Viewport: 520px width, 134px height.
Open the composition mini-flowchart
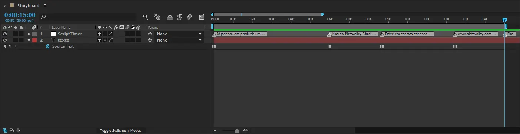pyautogui.click(x=145, y=17)
